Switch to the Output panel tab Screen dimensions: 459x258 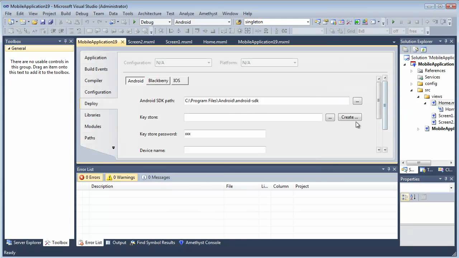[116, 243]
